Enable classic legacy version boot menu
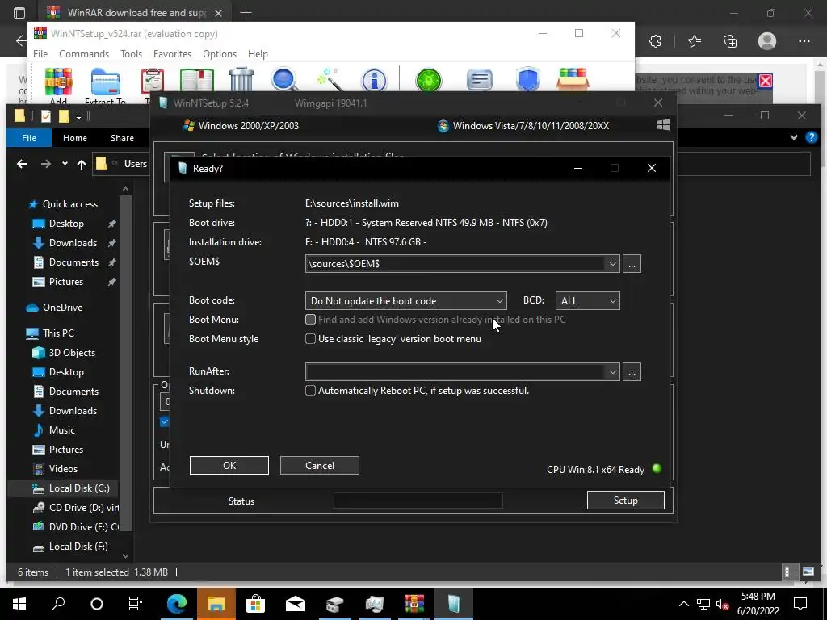This screenshot has width=827, height=620. [311, 339]
